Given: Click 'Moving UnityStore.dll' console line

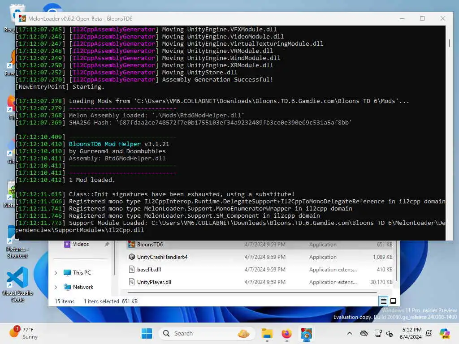Looking at the screenshot, I should (x=199, y=73).
